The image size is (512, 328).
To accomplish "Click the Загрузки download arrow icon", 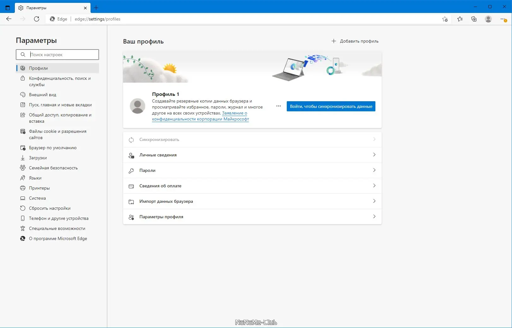I will click(23, 158).
